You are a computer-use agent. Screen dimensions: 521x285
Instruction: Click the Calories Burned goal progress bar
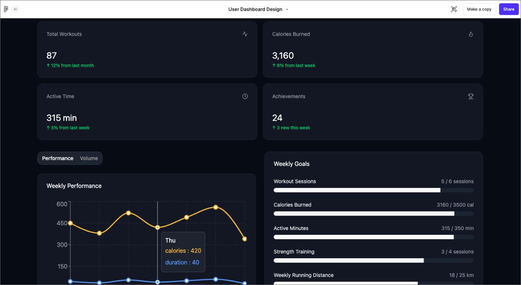pos(373,213)
